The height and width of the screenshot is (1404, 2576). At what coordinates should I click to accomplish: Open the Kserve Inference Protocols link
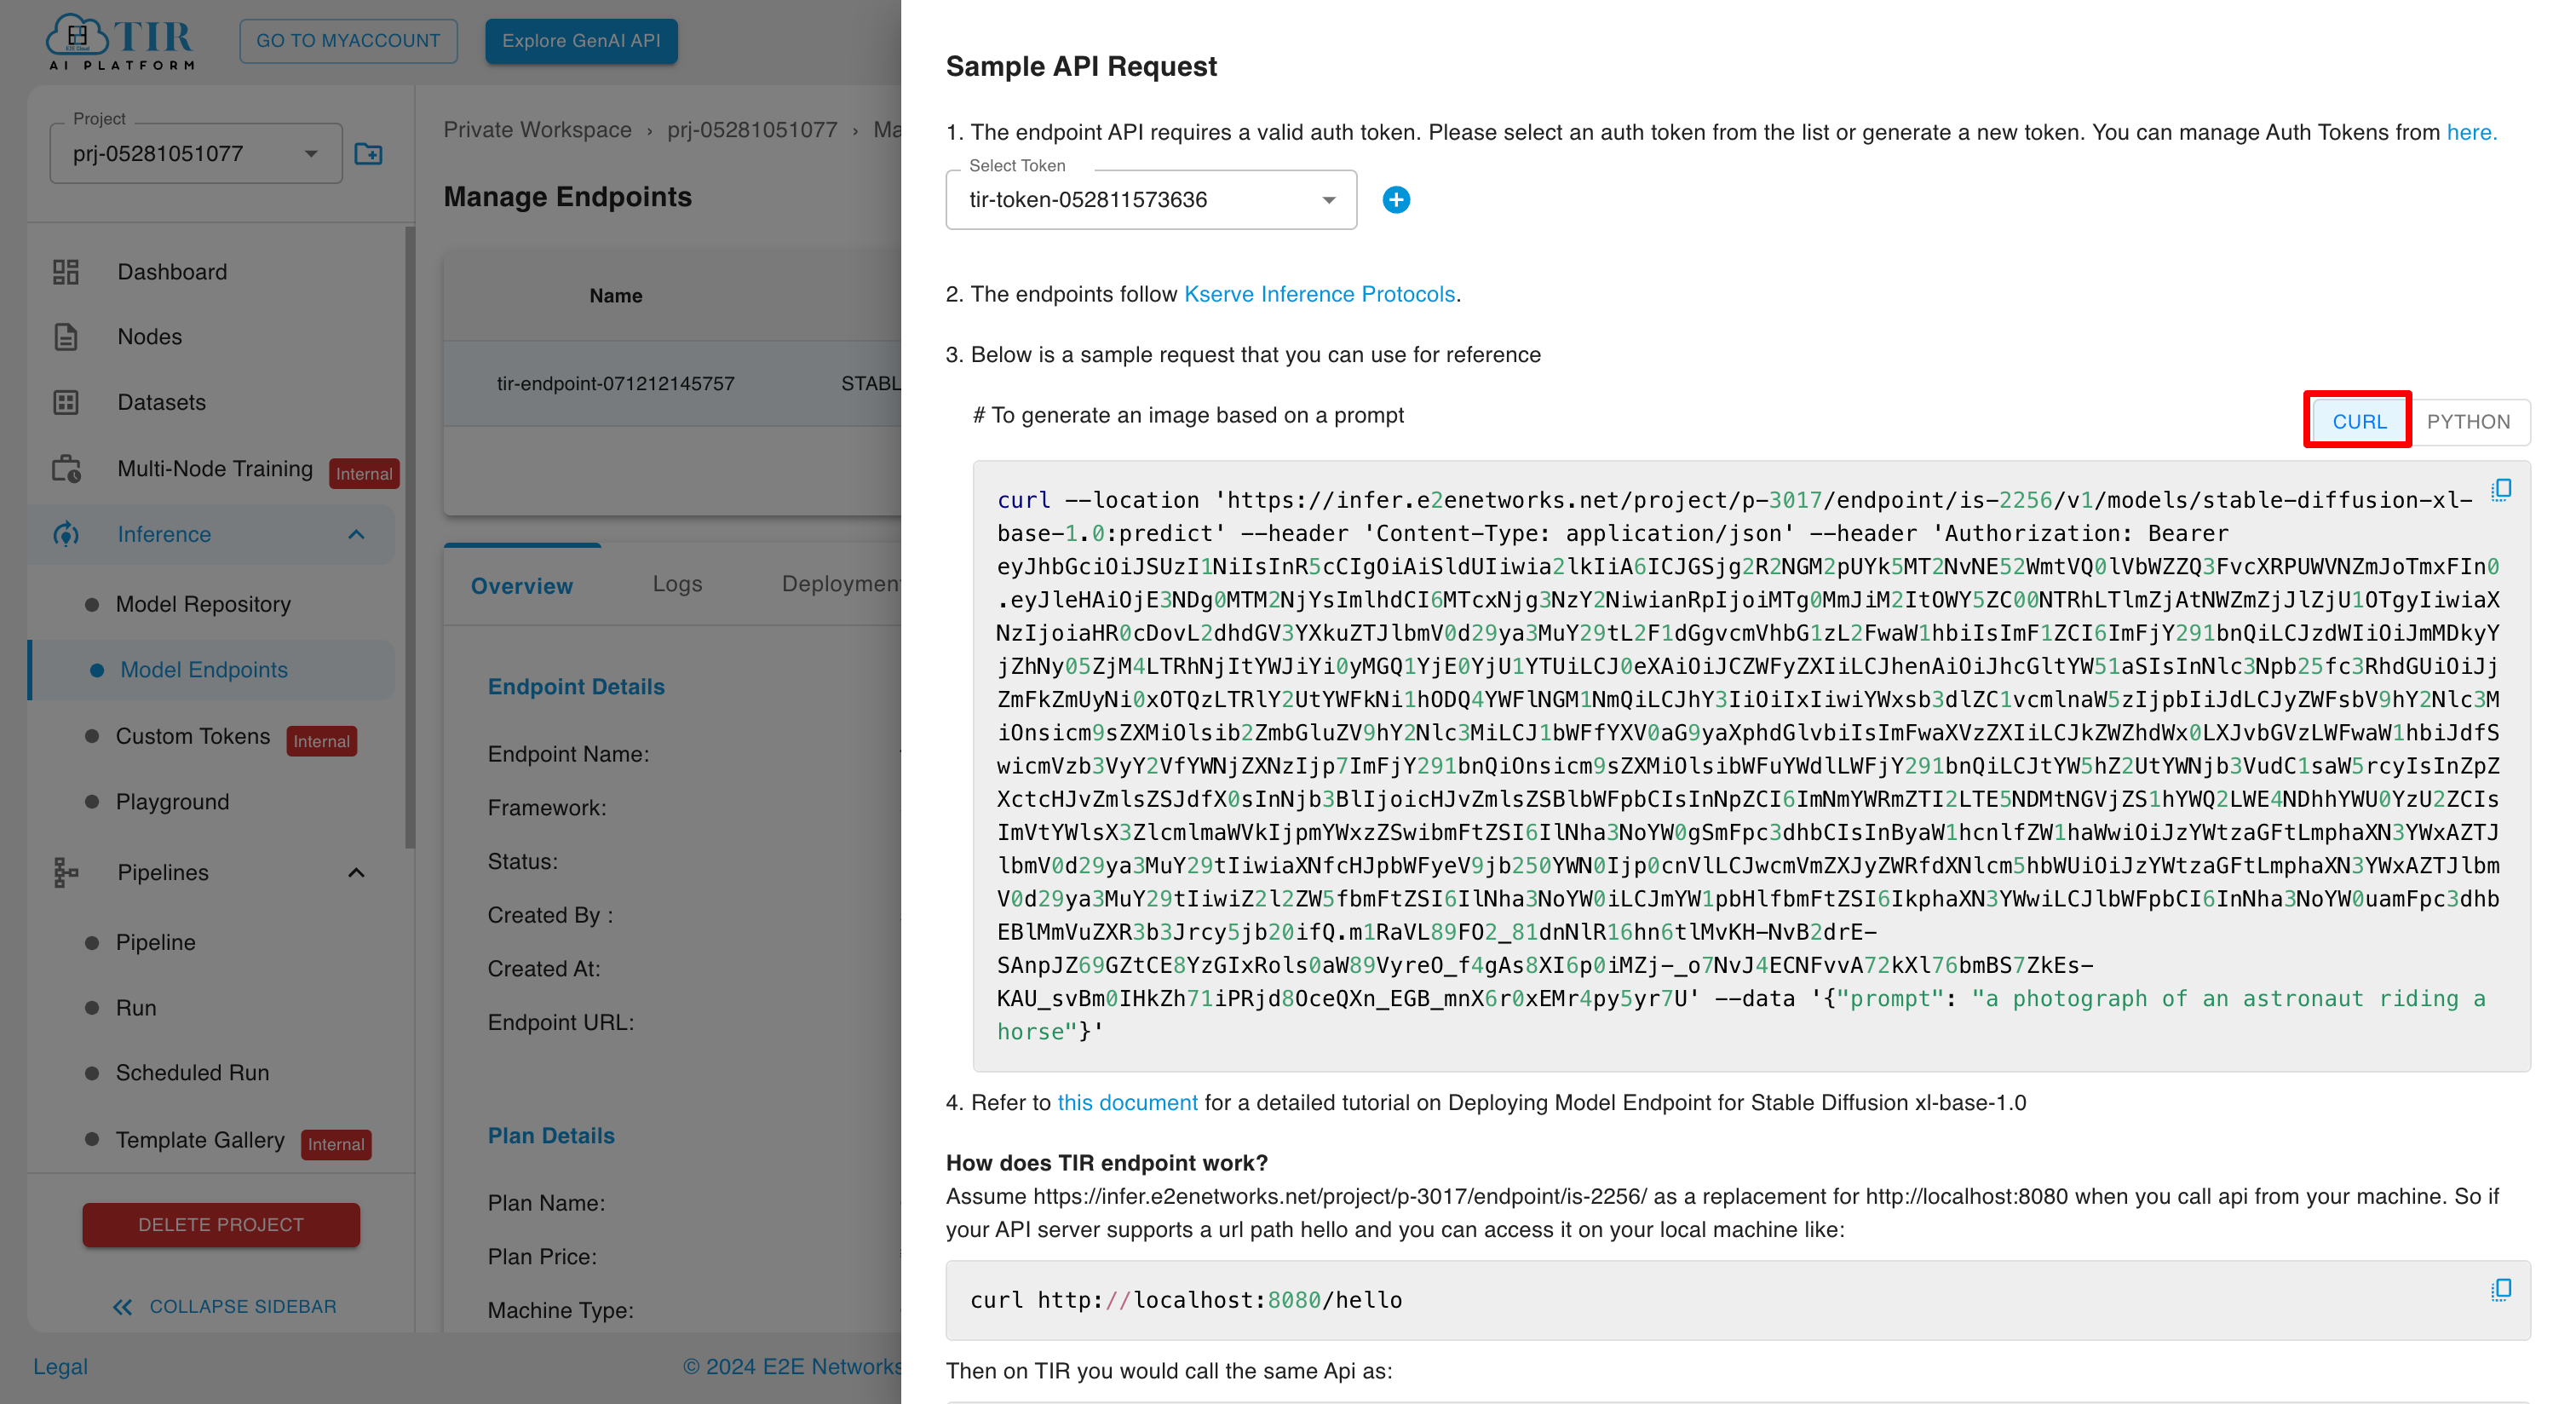1319,294
